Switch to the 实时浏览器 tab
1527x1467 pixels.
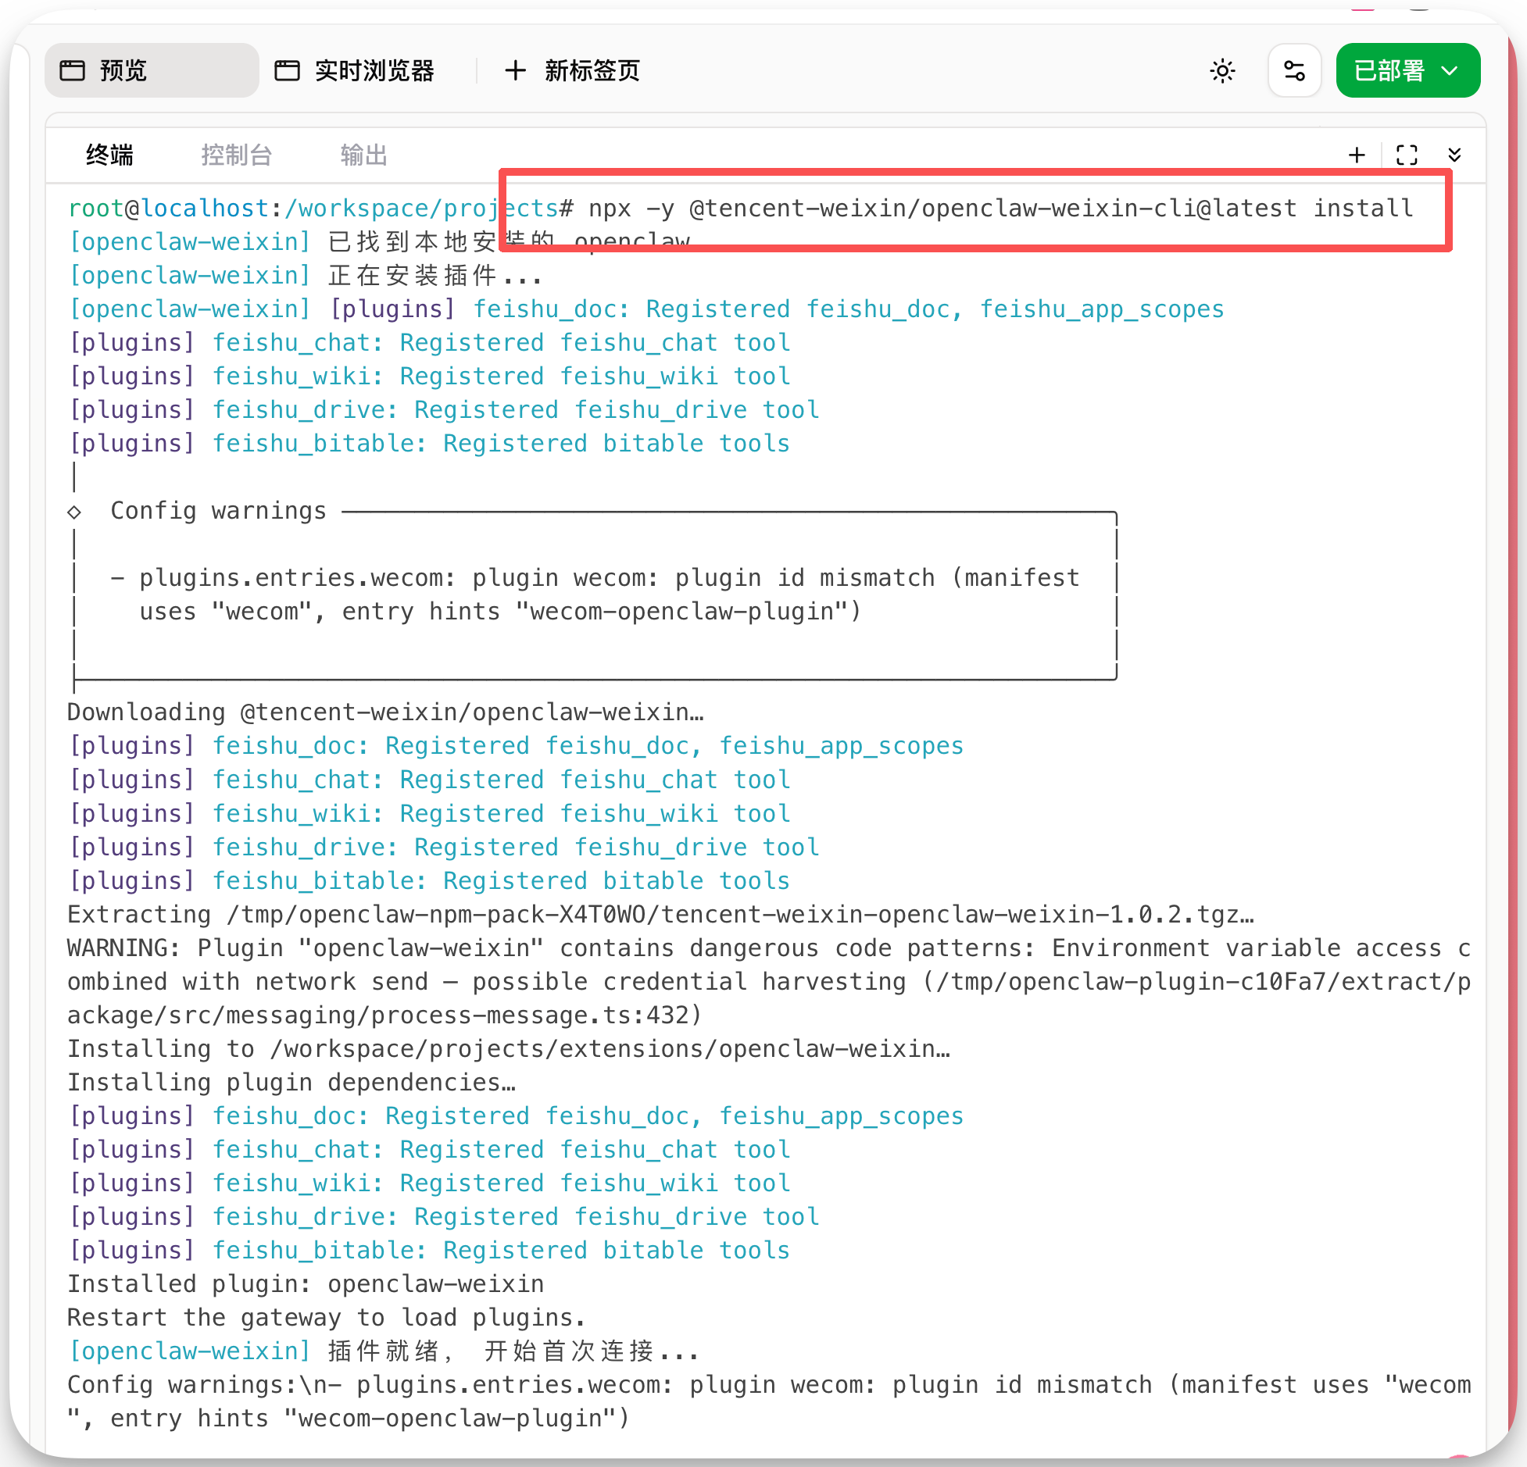(x=354, y=70)
